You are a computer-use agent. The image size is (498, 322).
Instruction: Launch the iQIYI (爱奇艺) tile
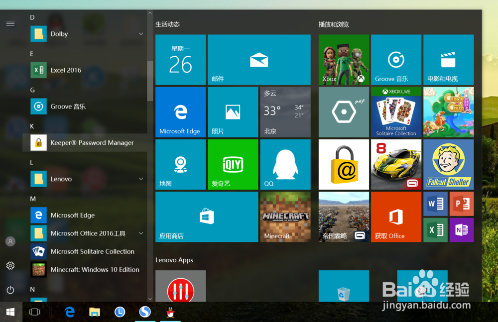(233, 165)
